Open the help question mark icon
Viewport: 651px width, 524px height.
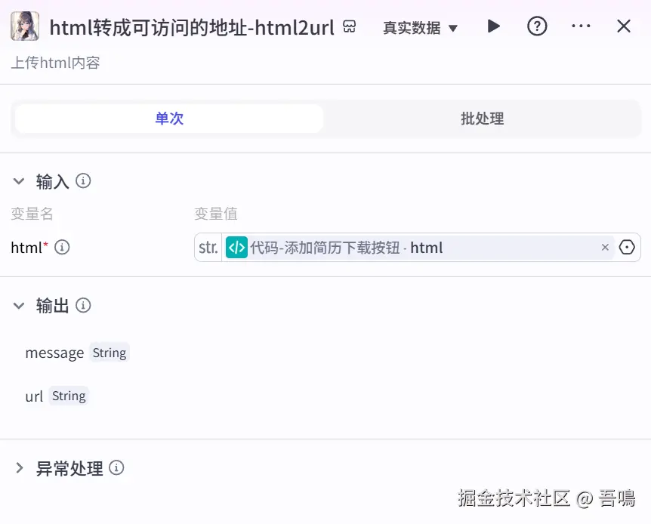[537, 26]
